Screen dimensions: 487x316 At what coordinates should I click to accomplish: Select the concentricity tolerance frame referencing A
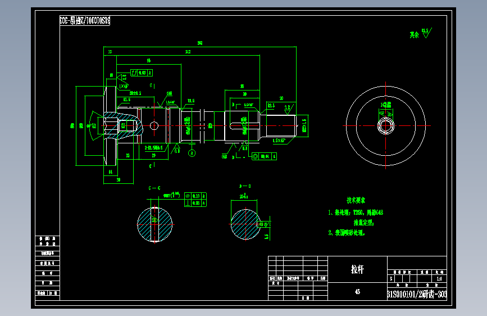point(264,156)
